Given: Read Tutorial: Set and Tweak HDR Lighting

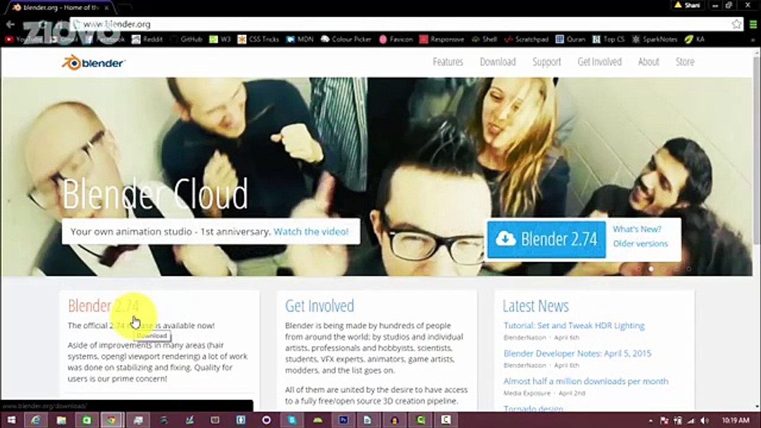Looking at the screenshot, I should (x=574, y=326).
